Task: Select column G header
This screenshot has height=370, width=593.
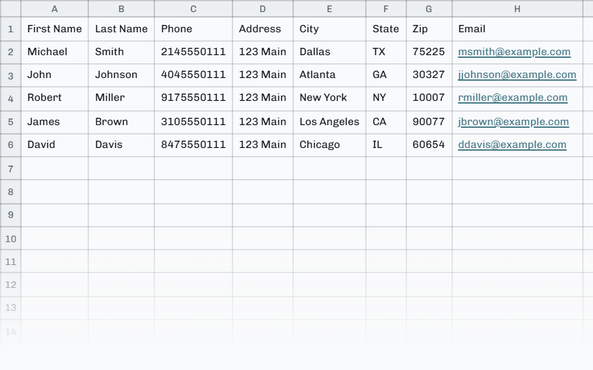Action: [429, 9]
